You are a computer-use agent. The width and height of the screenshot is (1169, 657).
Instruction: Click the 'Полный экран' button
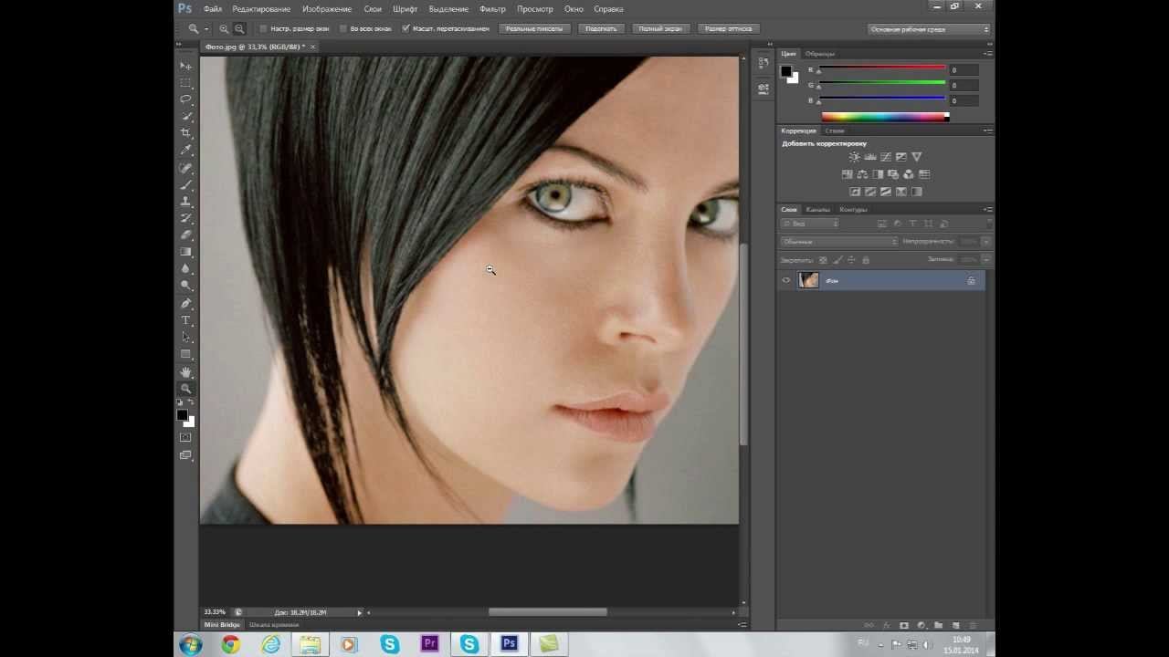[659, 29]
